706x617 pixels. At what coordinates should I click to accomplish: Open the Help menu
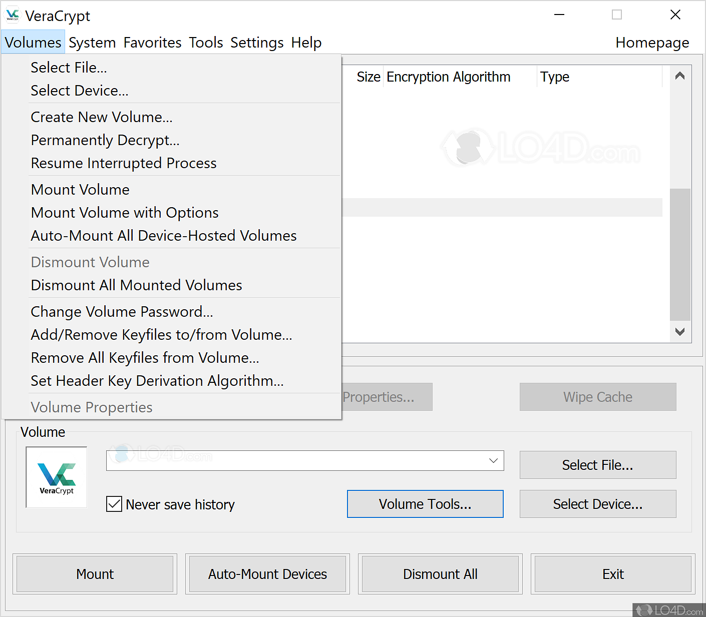click(306, 43)
